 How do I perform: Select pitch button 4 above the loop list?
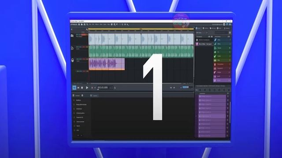coord(215,90)
